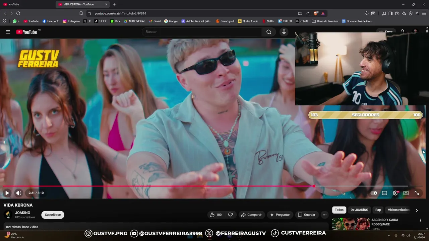Viewport: 429px width, 241px height.
Task: Close the VIDA KBRONA tab
Action: 106,4
